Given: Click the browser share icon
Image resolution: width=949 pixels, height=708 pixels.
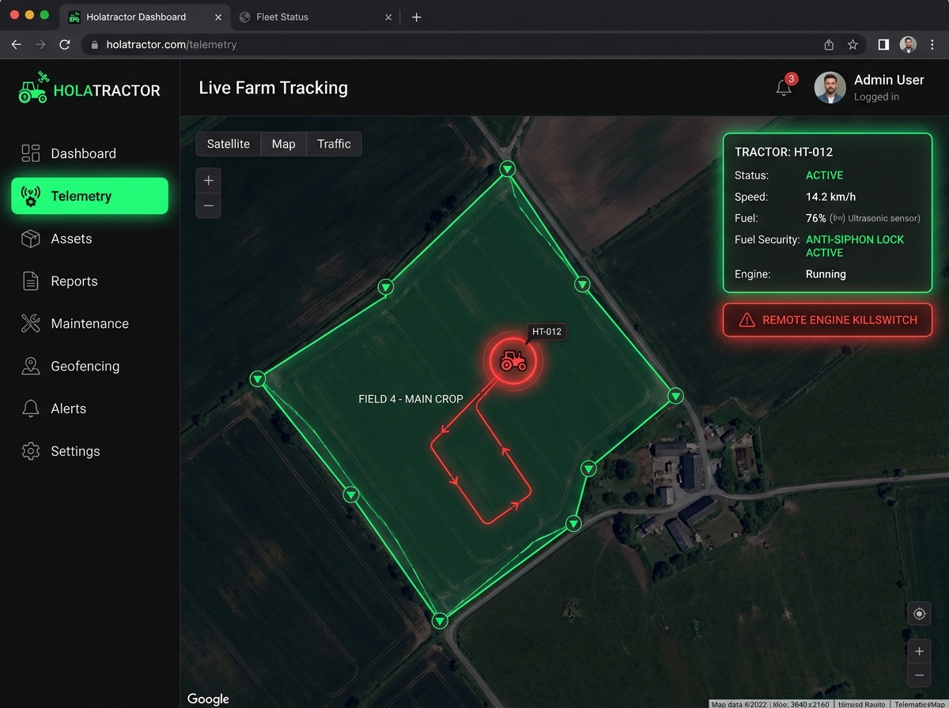Looking at the screenshot, I should (x=829, y=45).
